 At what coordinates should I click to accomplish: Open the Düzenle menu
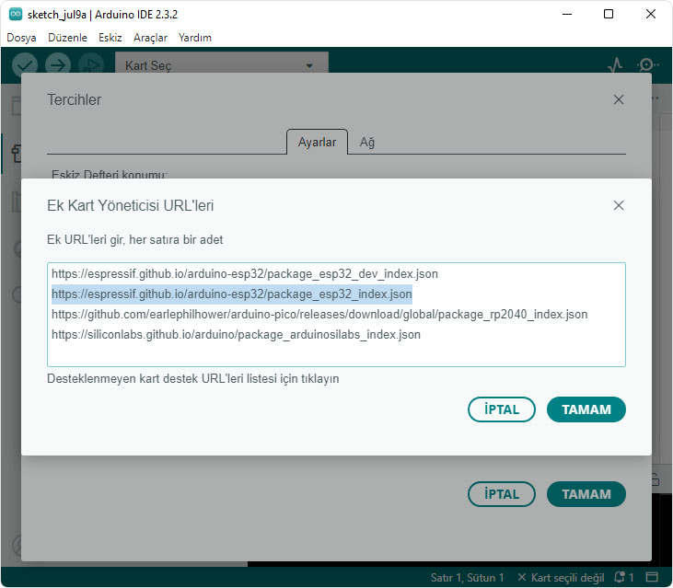[67, 38]
